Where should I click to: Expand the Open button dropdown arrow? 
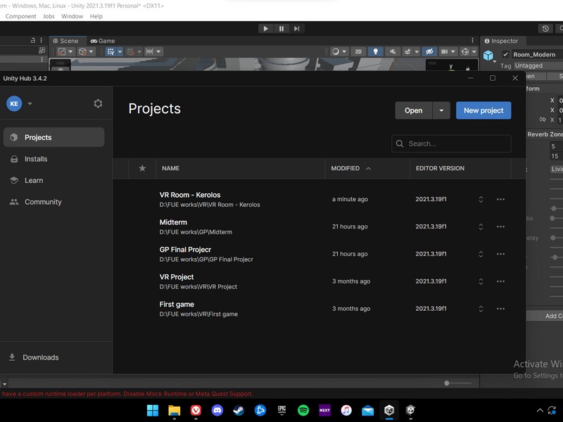(x=441, y=110)
